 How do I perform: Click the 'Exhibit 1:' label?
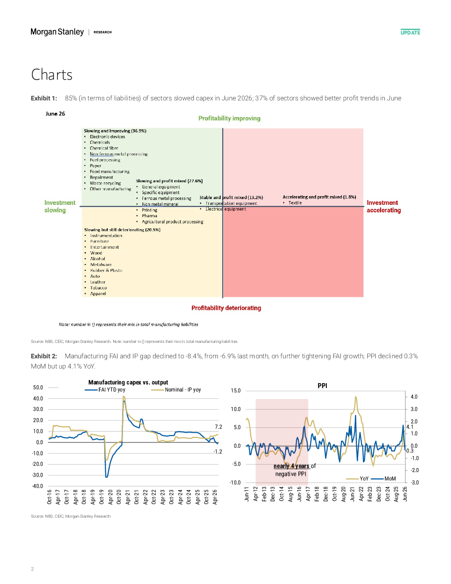(44, 98)
